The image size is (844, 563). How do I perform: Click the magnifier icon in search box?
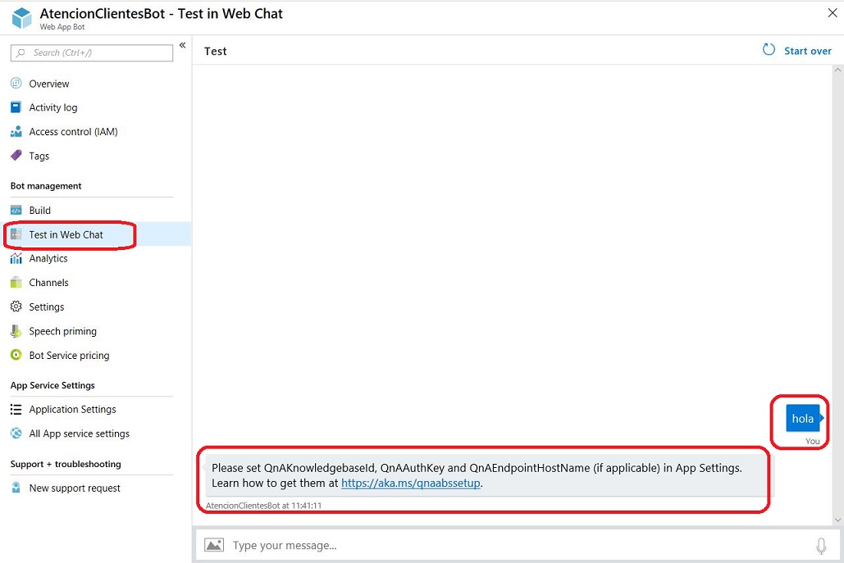pos(21,52)
